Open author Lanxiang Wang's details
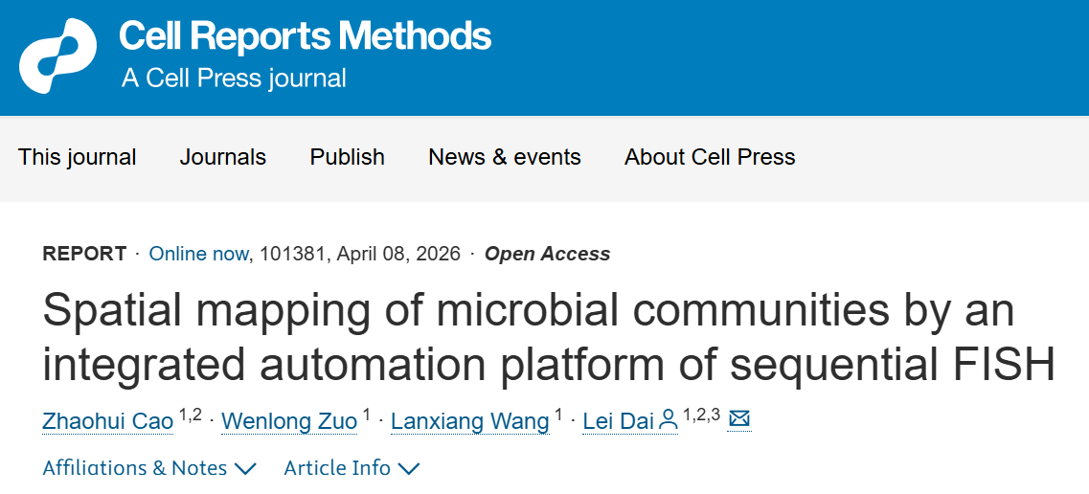 [469, 420]
